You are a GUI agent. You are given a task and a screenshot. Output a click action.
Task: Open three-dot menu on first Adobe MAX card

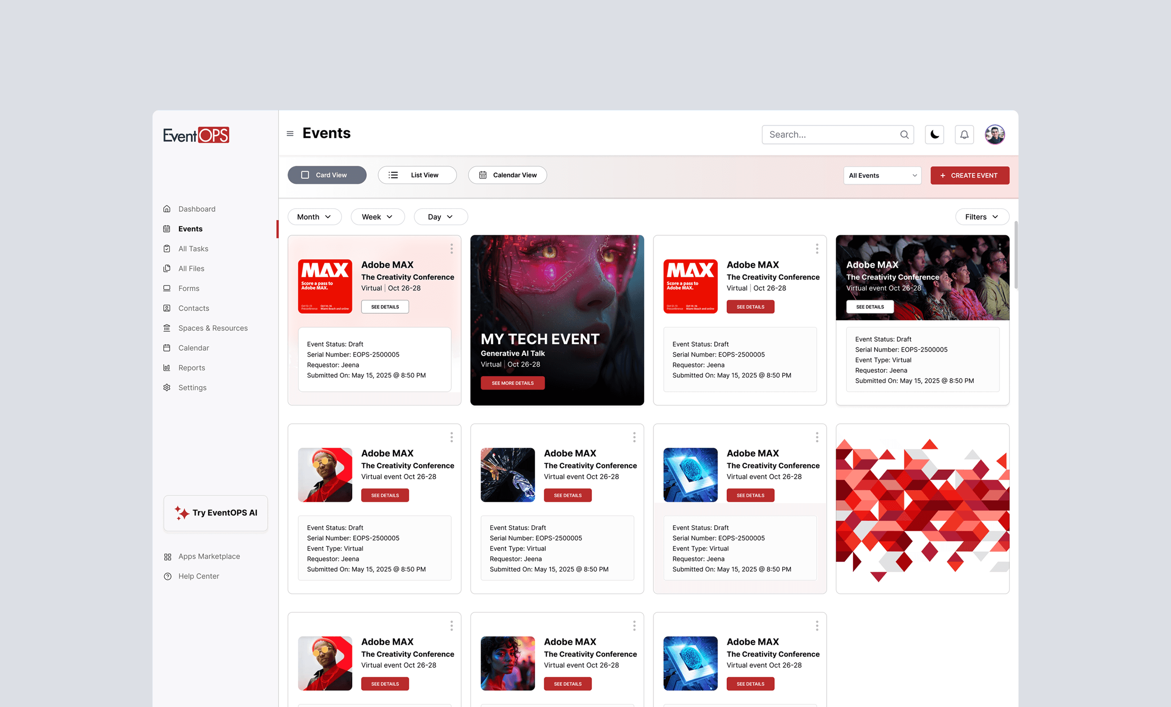click(452, 248)
